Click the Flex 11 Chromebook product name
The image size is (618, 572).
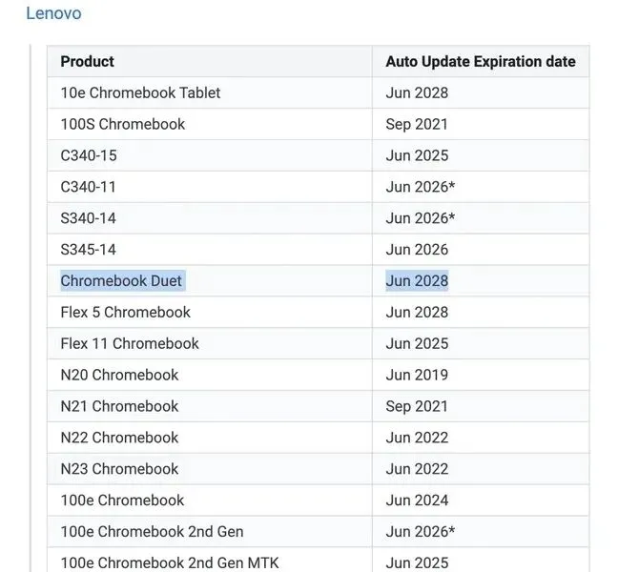coord(130,344)
